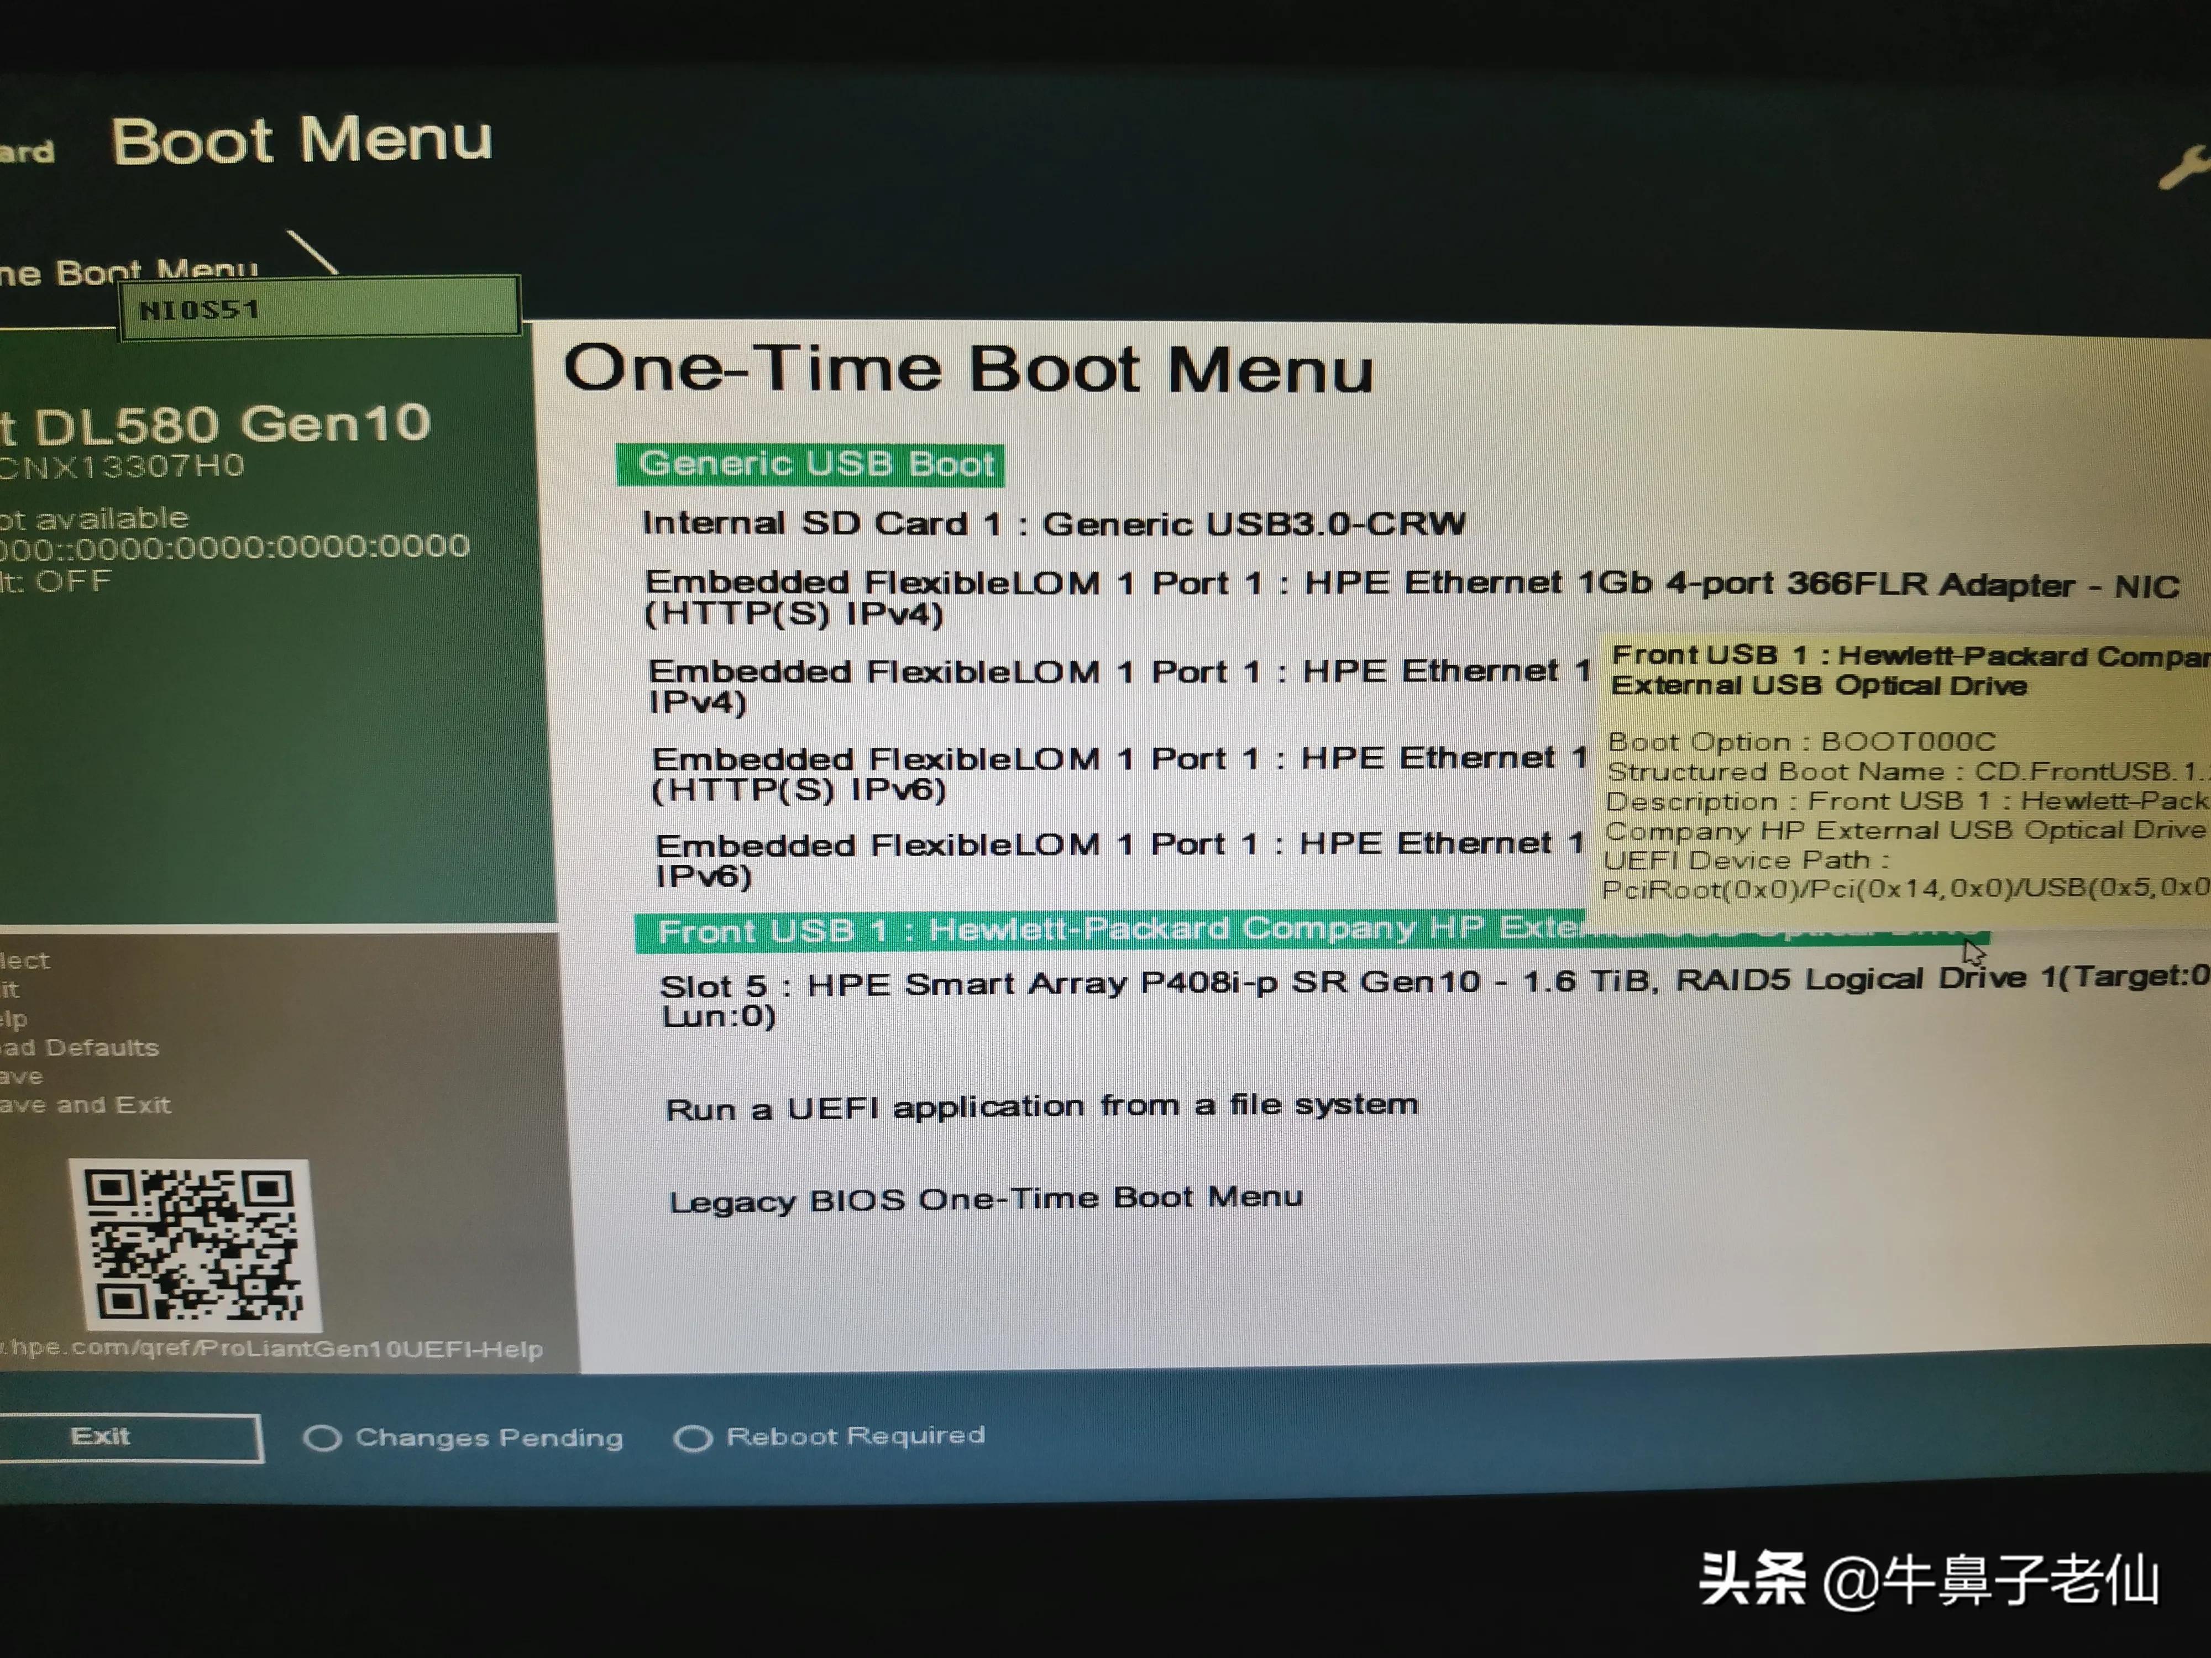Screen dimensions: 2211x1658
Task: Choose Internal SD Card 1 boot entry
Action: tap(1054, 524)
